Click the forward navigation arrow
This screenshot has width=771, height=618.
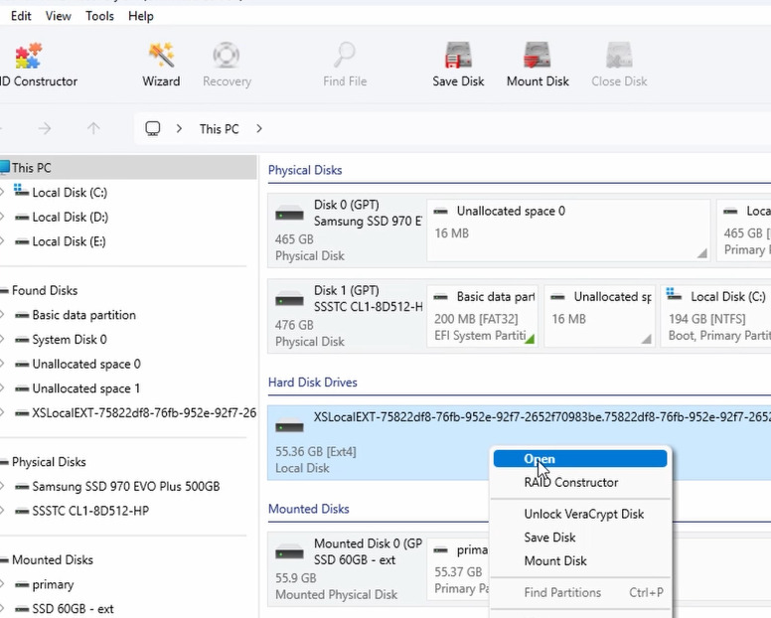click(x=45, y=129)
